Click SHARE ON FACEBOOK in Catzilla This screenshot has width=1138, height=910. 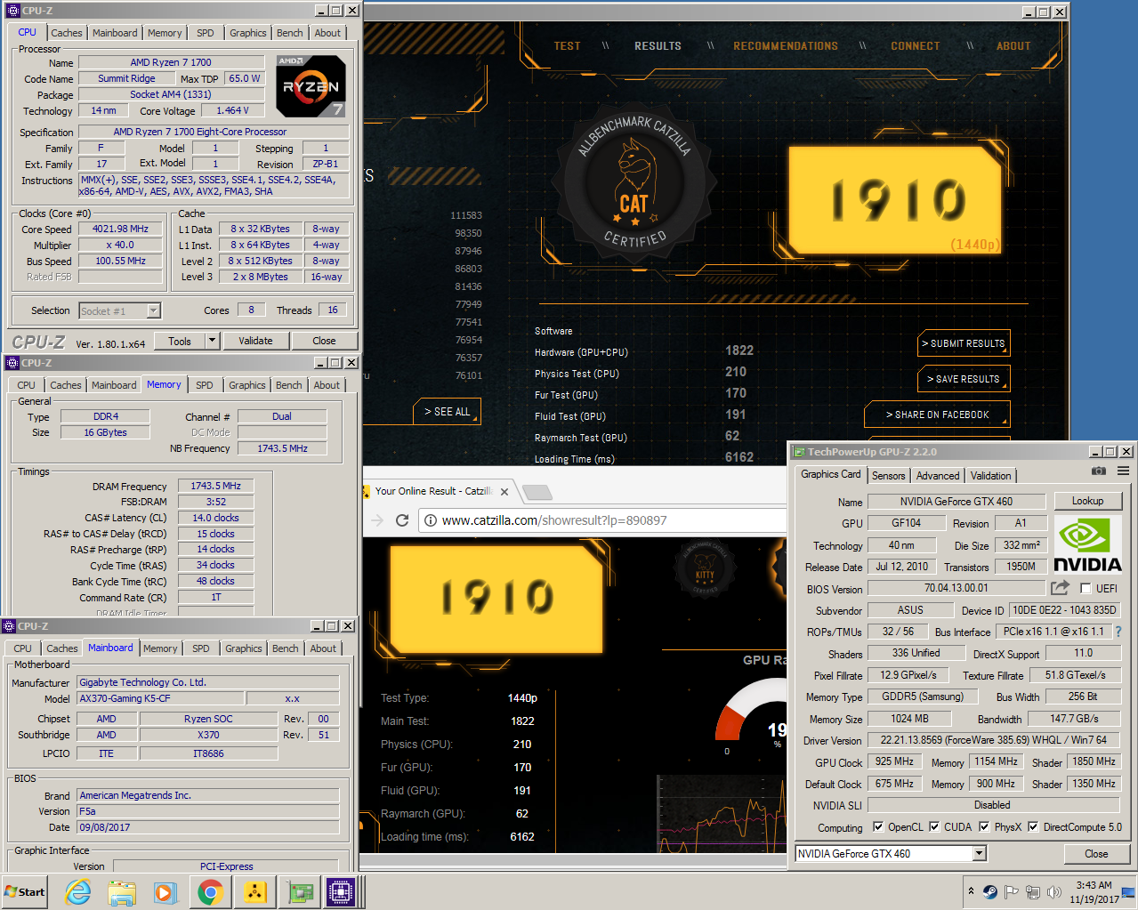point(937,415)
